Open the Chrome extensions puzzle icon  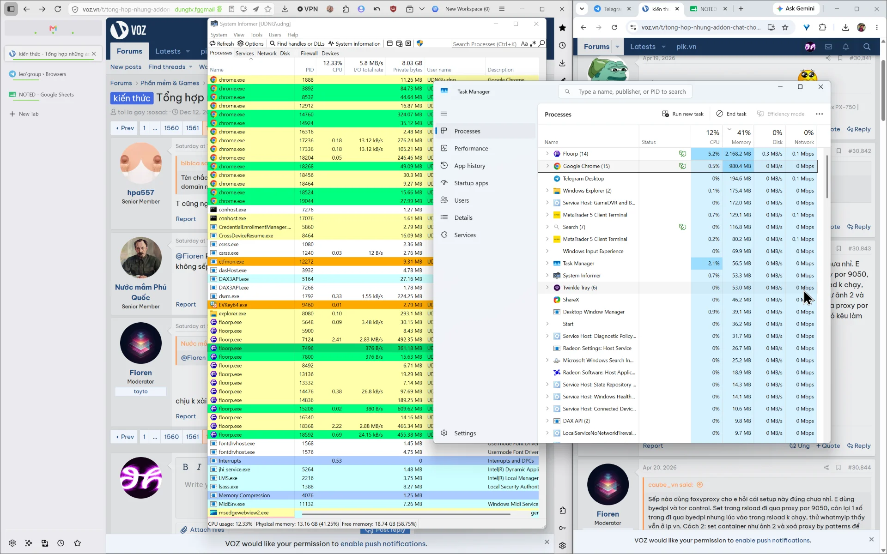point(822,27)
